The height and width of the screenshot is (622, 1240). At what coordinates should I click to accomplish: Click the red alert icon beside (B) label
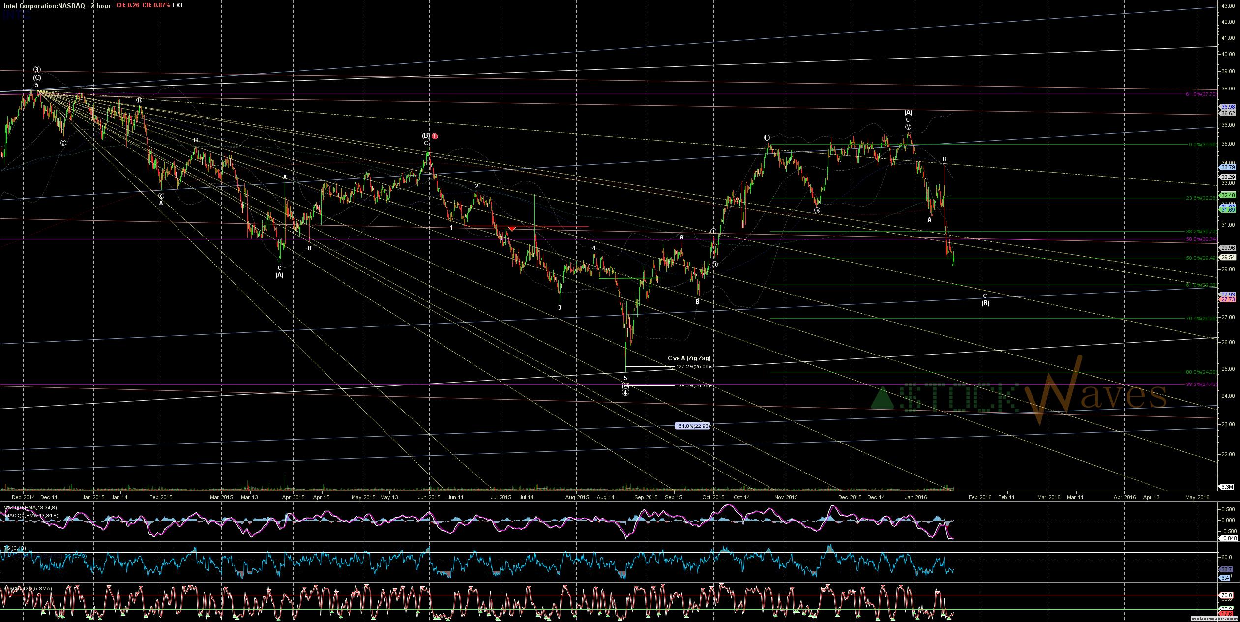pos(435,136)
